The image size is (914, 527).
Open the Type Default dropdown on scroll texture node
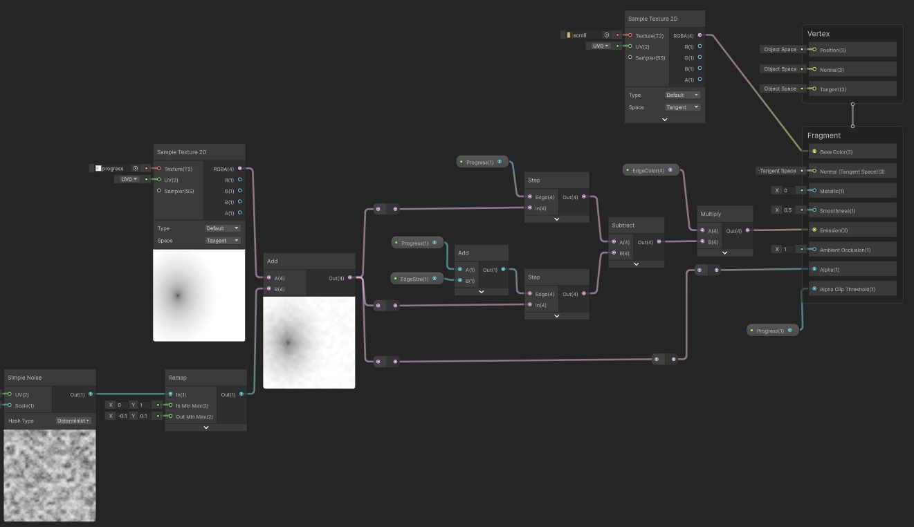[683, 95]
